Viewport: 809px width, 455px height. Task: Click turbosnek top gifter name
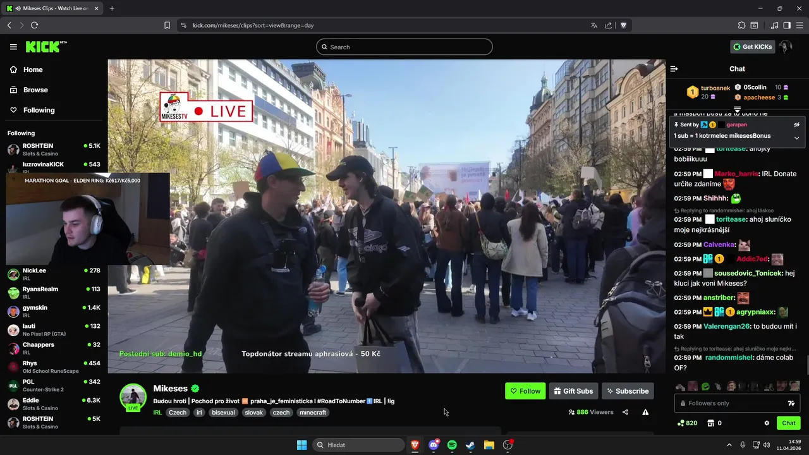715,88
